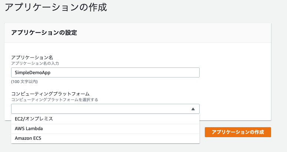Screen dimensions: 287x152
Task: Click the コンピューティングプラットフォーム label
Action: (x=50, y=94)
